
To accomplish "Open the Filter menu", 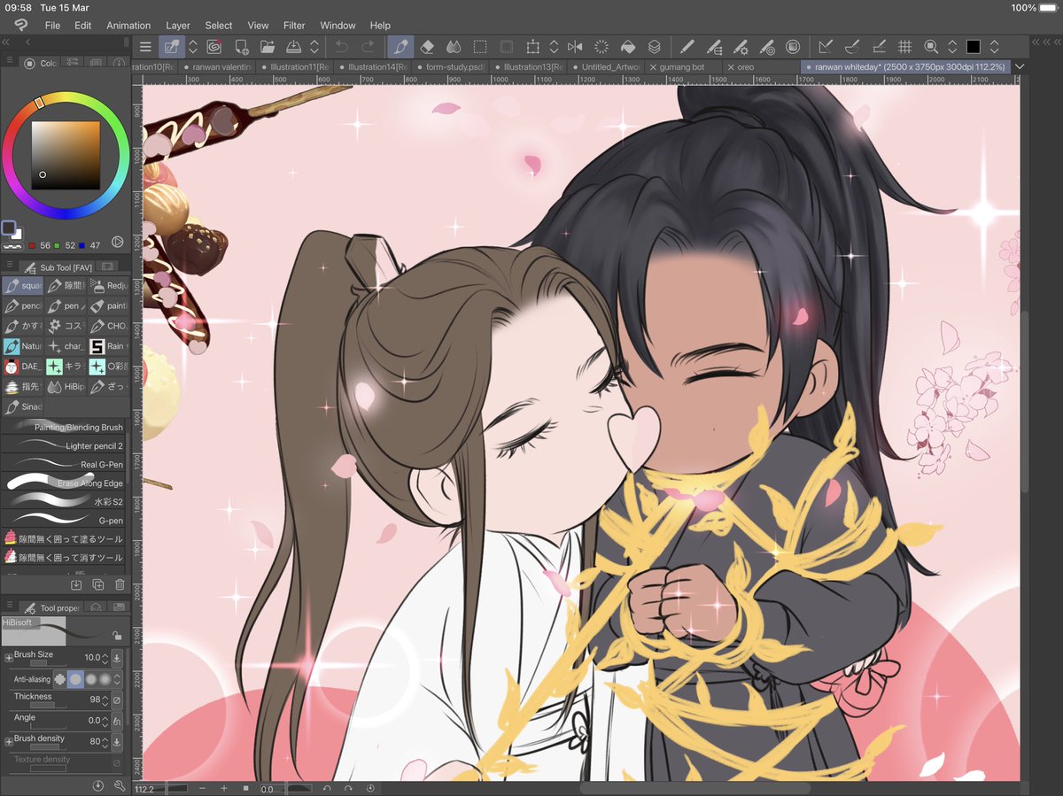I will (x=294, y=26).
